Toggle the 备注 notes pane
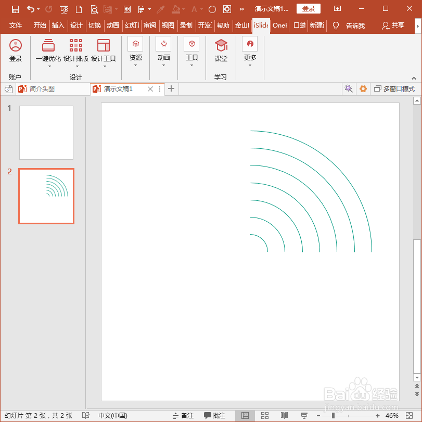Viewport: 422px width, 422px height. [183, 416]
